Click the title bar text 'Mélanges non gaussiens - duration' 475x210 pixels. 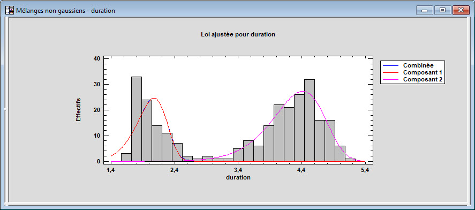pos(65,11)
